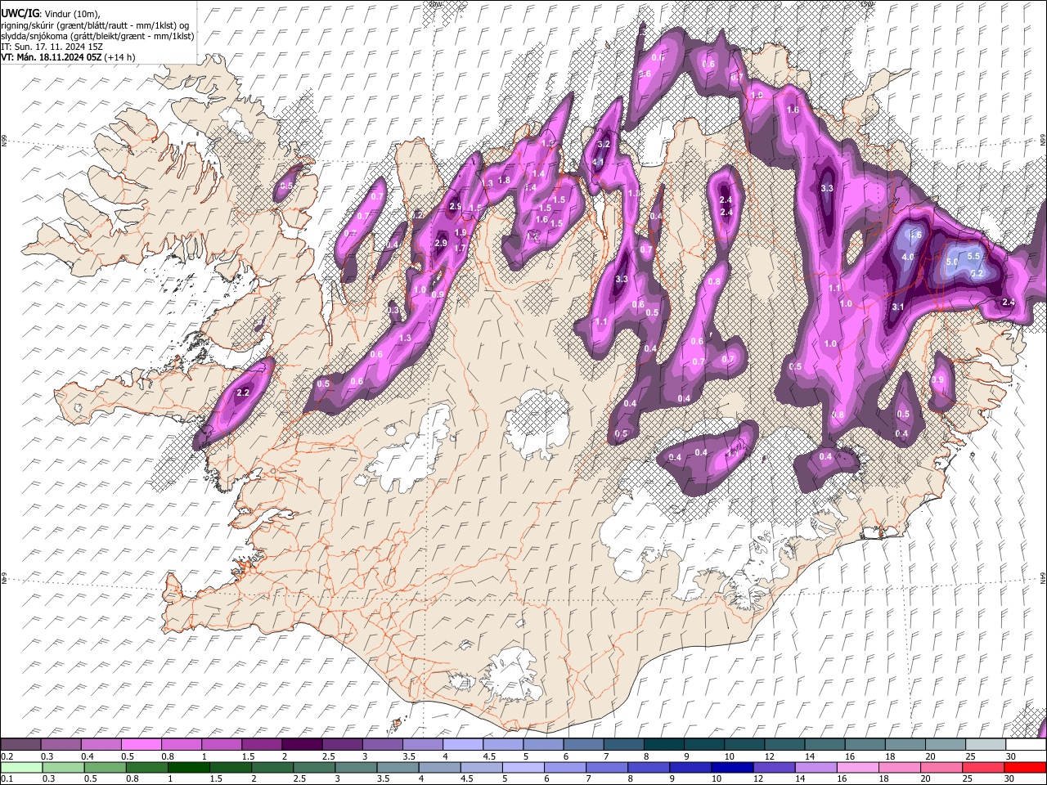Screen dimensions: 1047x785
Task: Pick upper legend swatch between 1 and 1.5
Action: (x=221, y=745)
